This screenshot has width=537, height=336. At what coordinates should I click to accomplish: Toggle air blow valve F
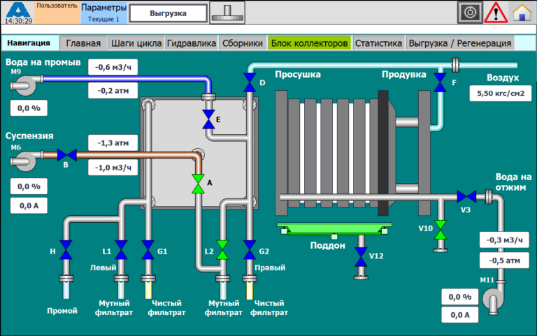[440, 82]
